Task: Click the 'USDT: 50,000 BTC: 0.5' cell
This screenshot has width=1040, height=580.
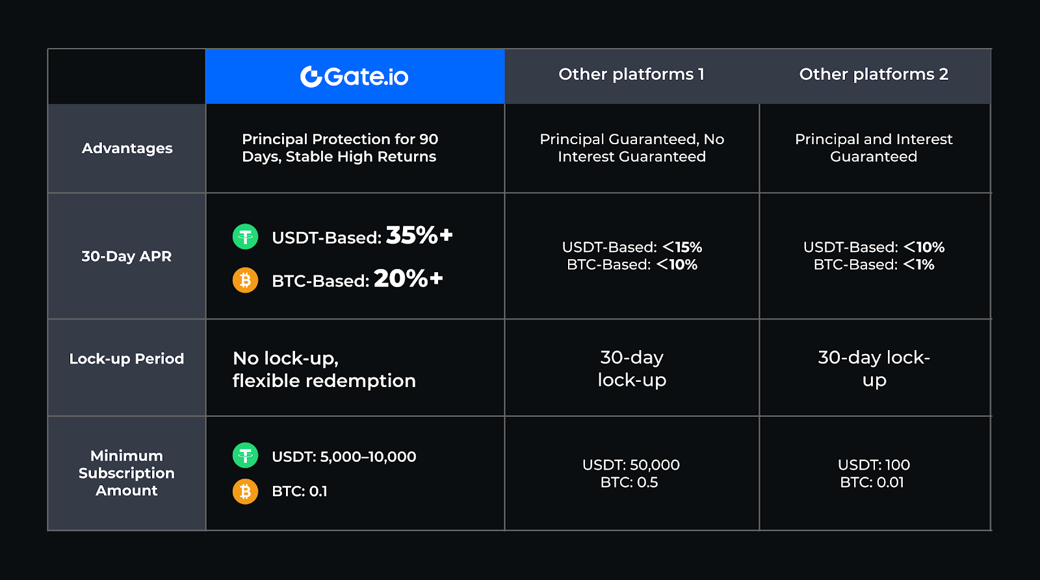Action: coord(631,473)
